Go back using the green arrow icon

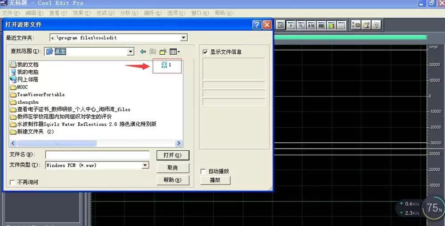pos(143,52)
